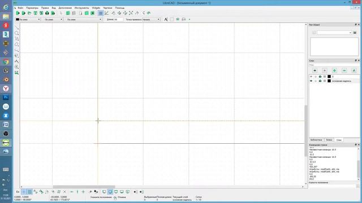The width and height of the screenshot is (362, 203).
Task: Open the line width 'По слою' dropdown
Action: (52, 20)
